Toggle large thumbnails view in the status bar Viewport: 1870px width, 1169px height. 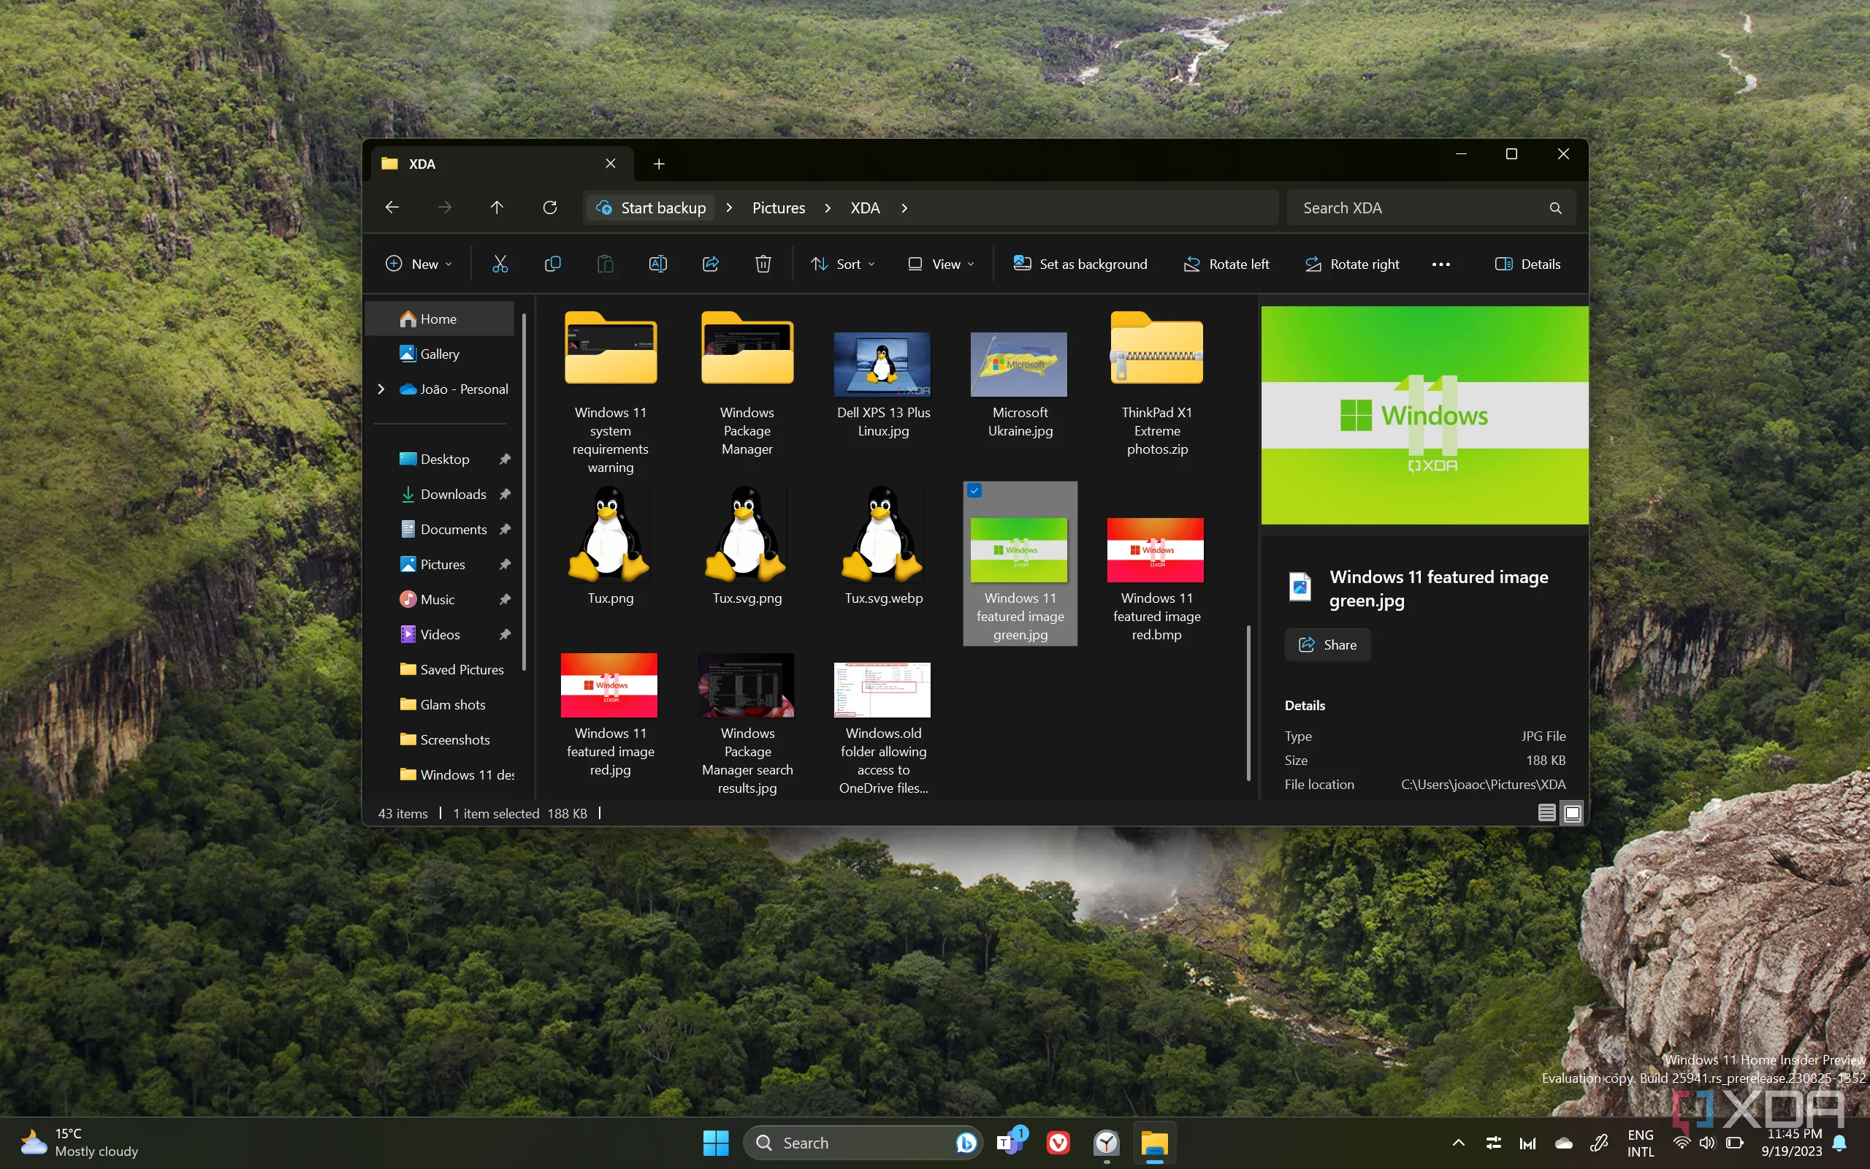1572,812
